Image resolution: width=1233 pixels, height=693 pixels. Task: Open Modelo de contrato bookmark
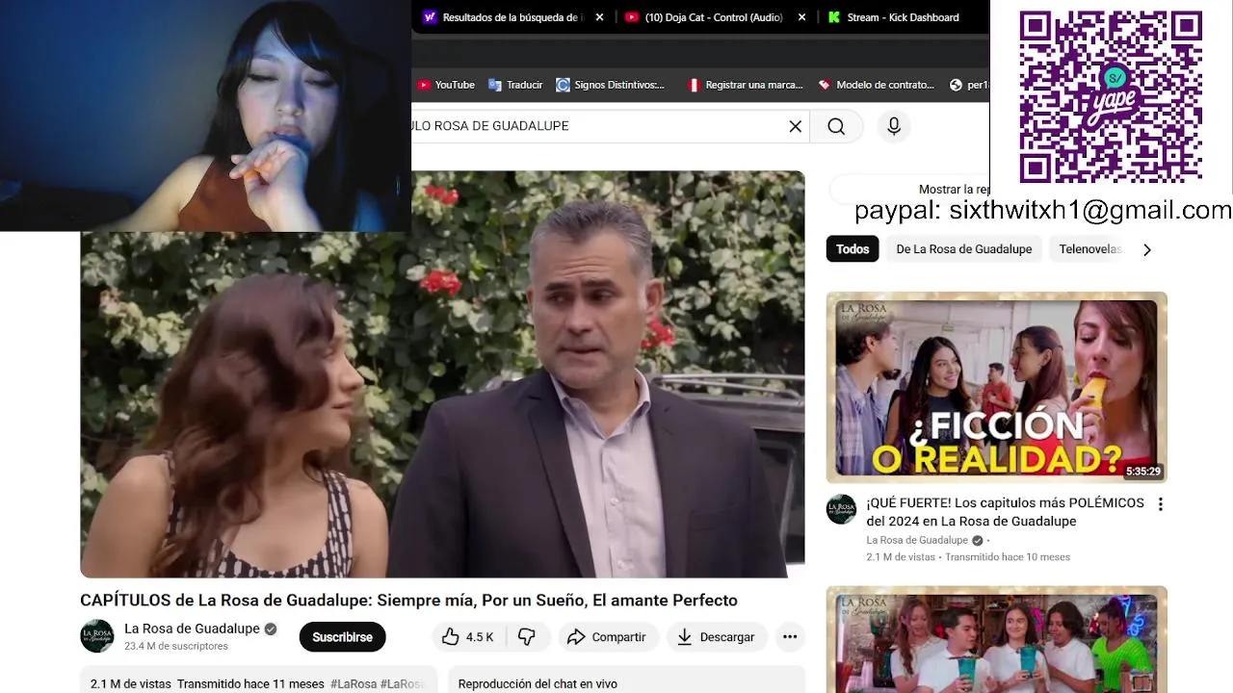click(876, 85)
